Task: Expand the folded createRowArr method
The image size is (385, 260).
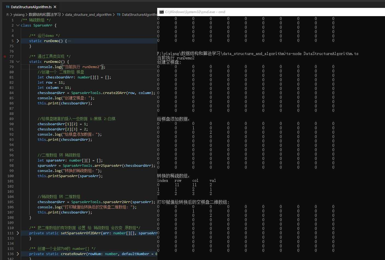Action: tap(18, 254)
